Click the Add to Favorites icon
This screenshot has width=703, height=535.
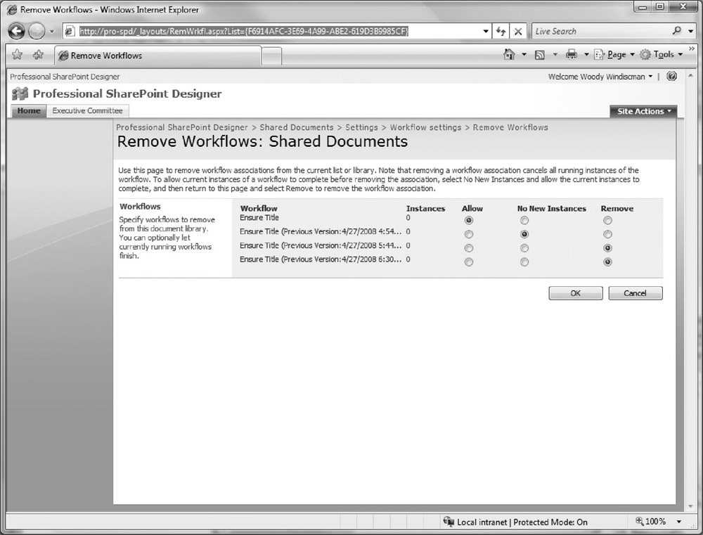pyautogui.click(x=38, y=55)
